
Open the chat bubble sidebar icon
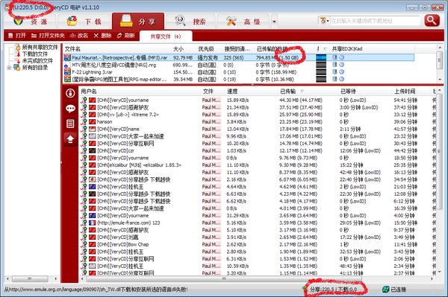point(70,109)
